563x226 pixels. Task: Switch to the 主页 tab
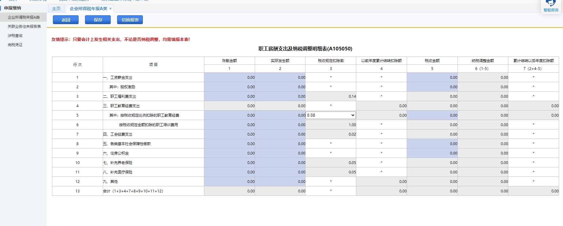(56, 9)
